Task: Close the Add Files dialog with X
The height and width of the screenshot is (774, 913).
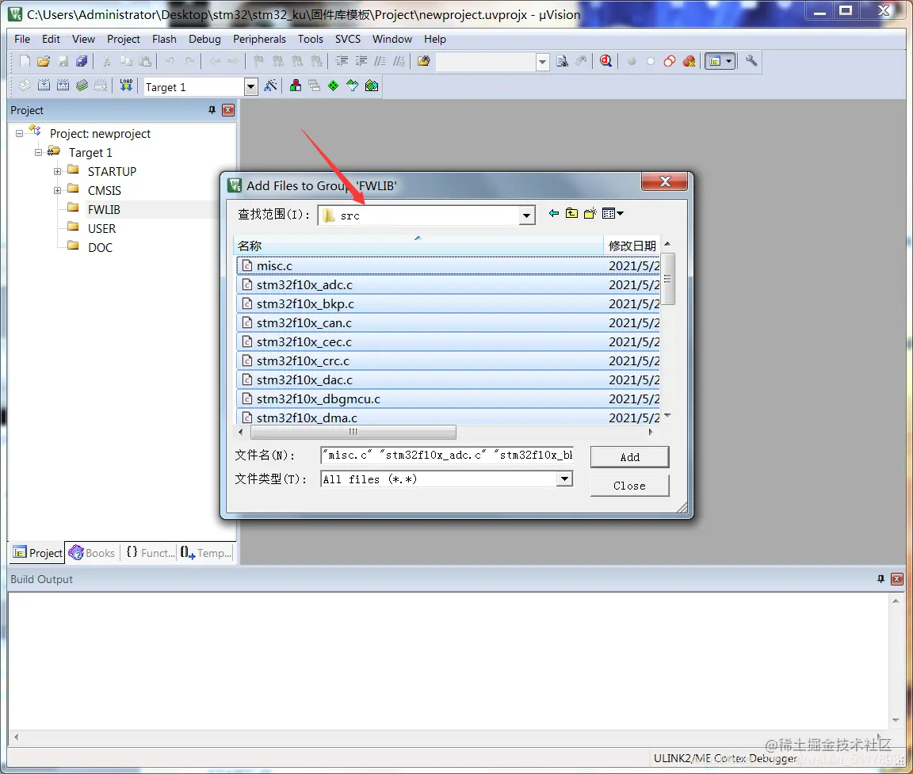Action: click(664, 182)
